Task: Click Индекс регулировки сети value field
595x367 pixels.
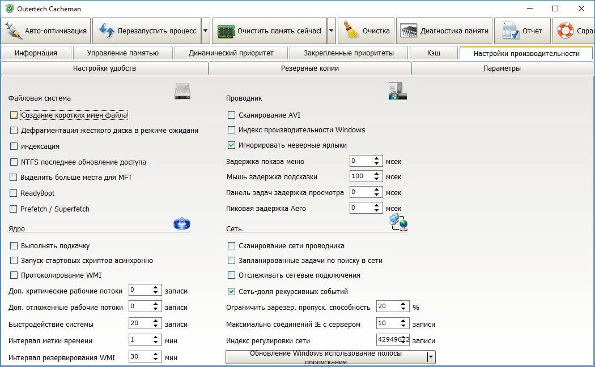Action: (392, 340)
